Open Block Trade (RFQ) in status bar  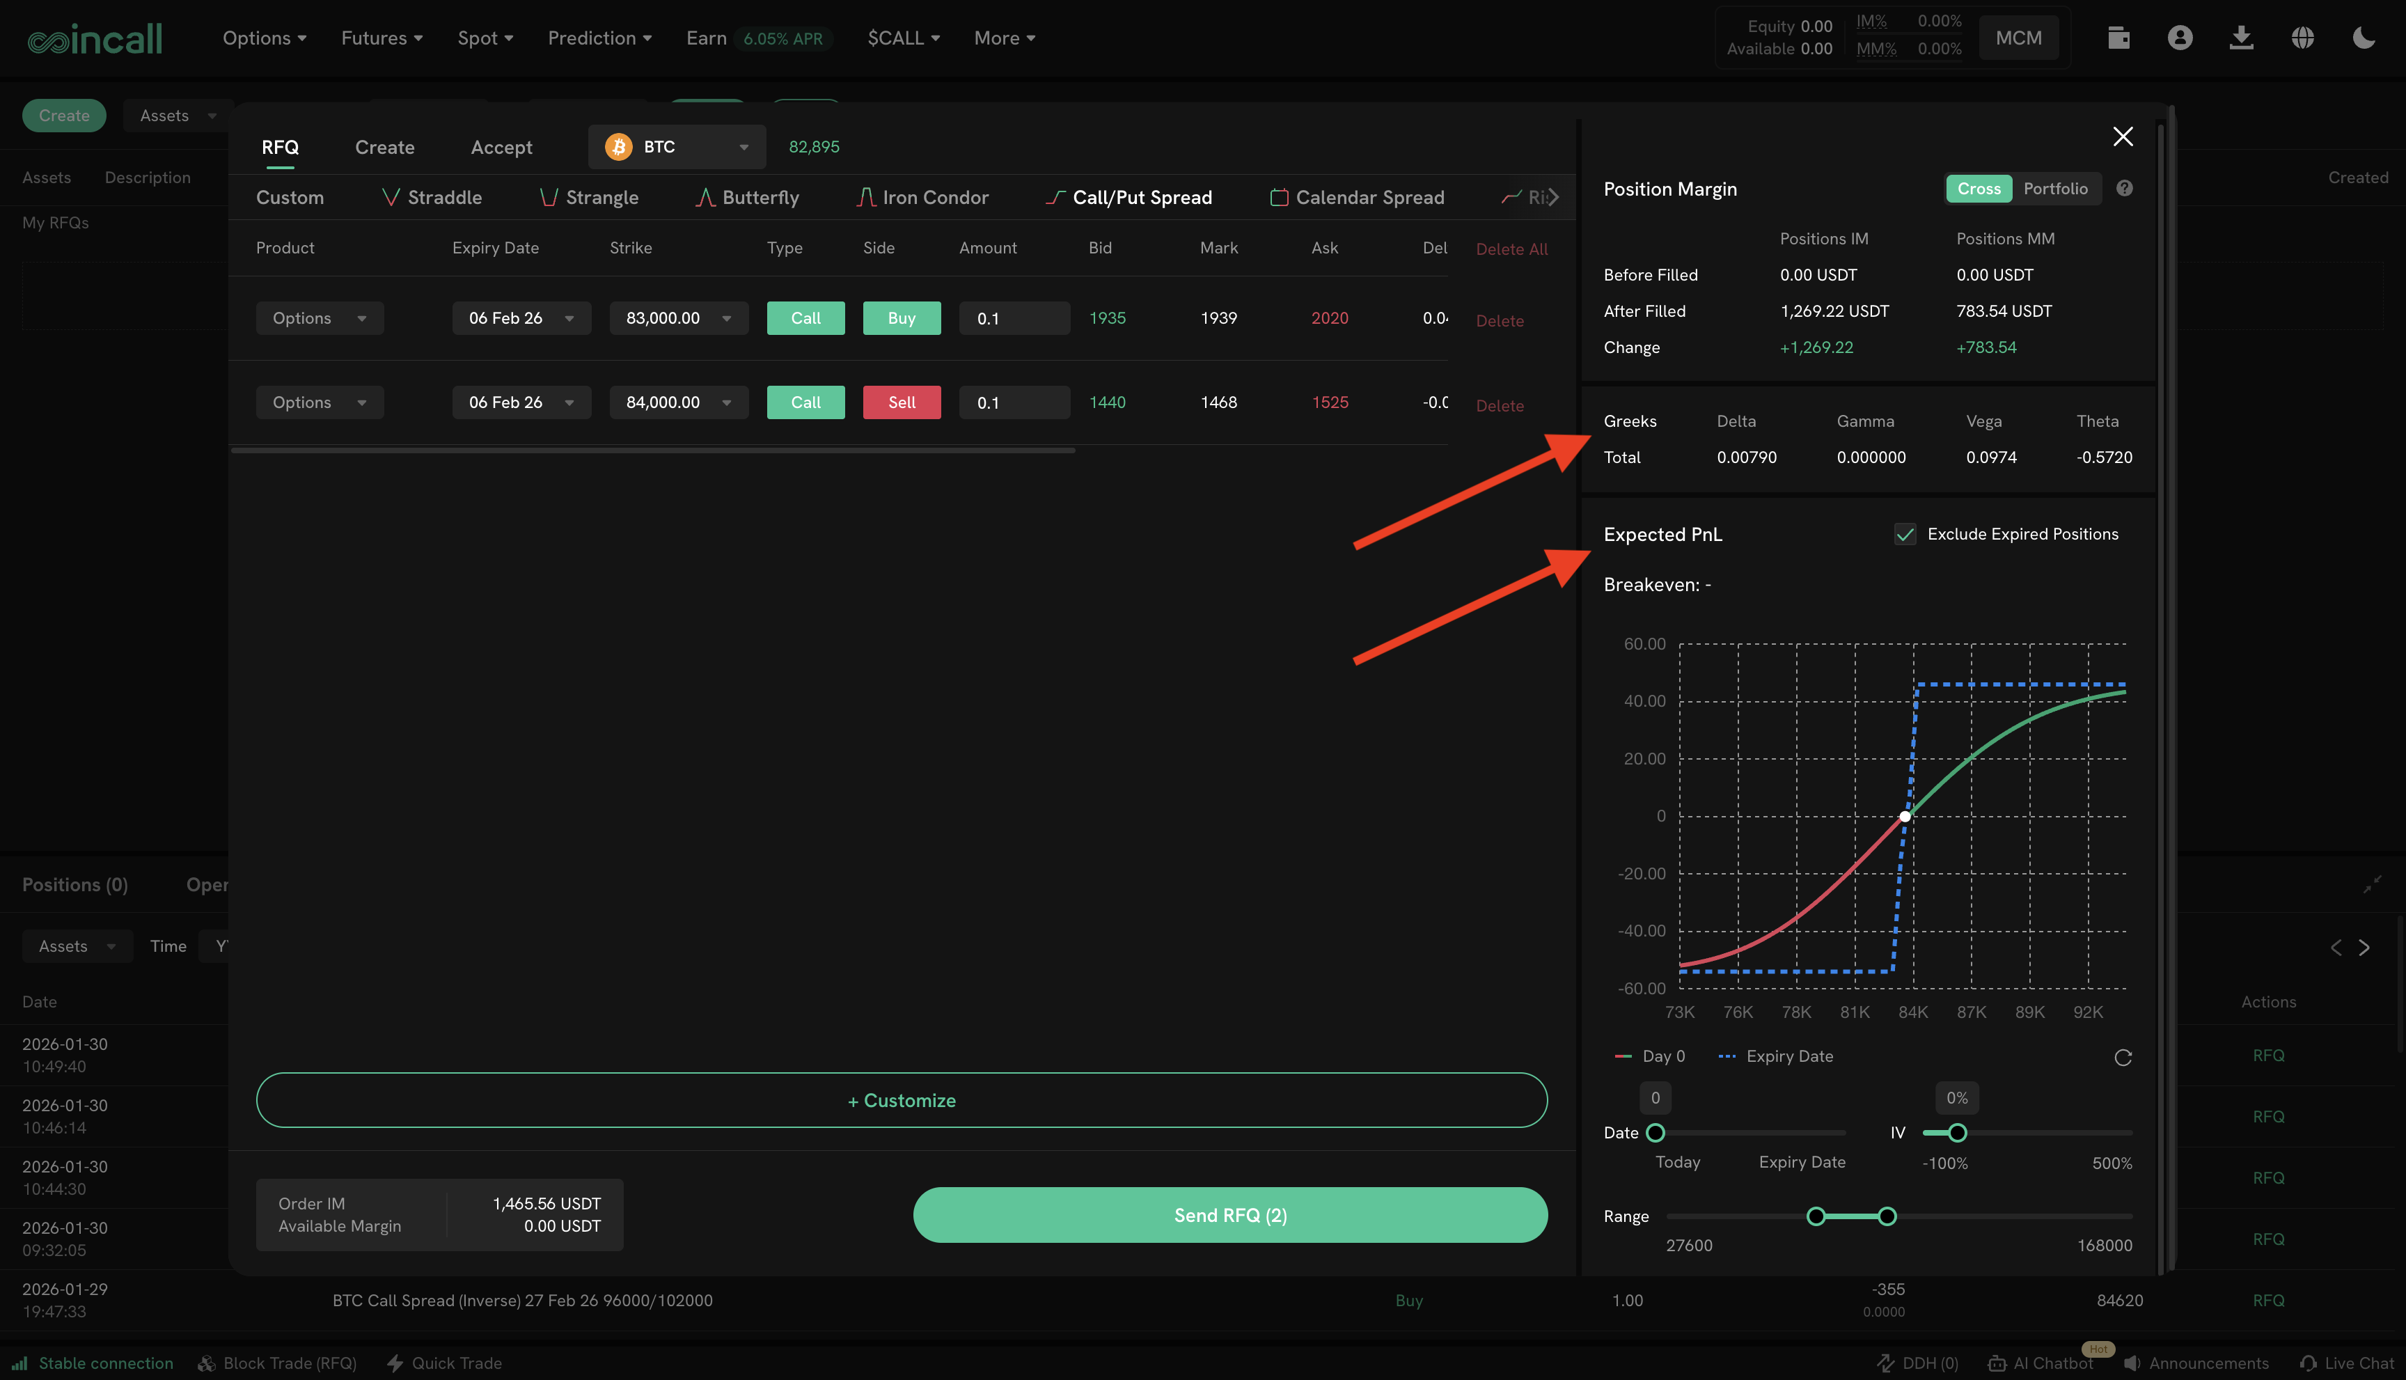pos(276,1363)
